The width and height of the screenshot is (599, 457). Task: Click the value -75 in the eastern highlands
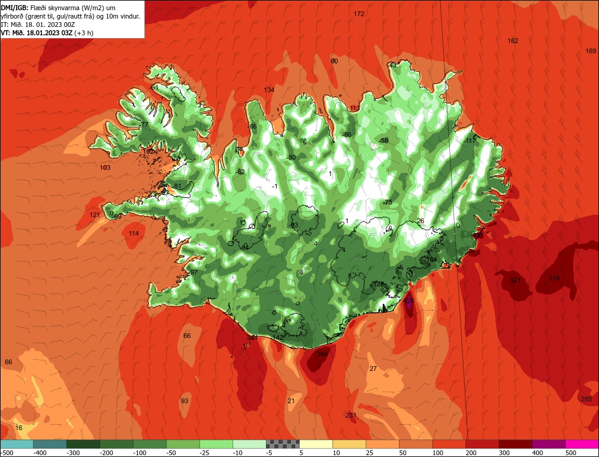click(388, 203)
